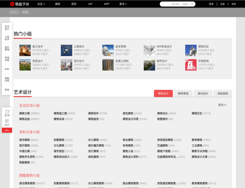This screenshot has height=188, width=245.
Task: Open the 建筑历史 hot group thumbnail
Action: pyautogui.click(x=191, y=50)
